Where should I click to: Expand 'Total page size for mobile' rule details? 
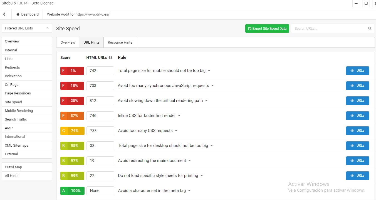pyautogui.click(x=209, y=71)
